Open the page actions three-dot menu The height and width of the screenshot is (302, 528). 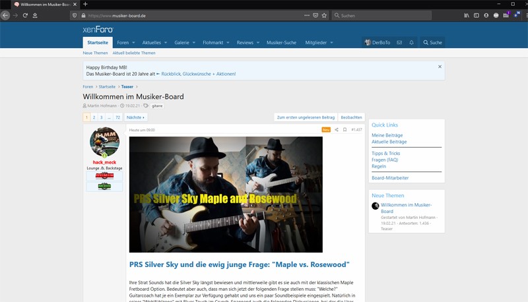coord(307,15)
